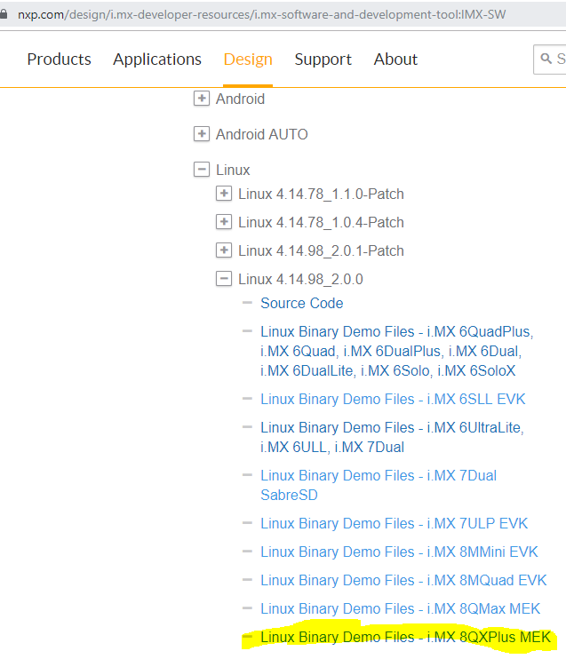Expand the Android tree node
566x659 pixels.
pyautogui.click(x=202, y=99)
